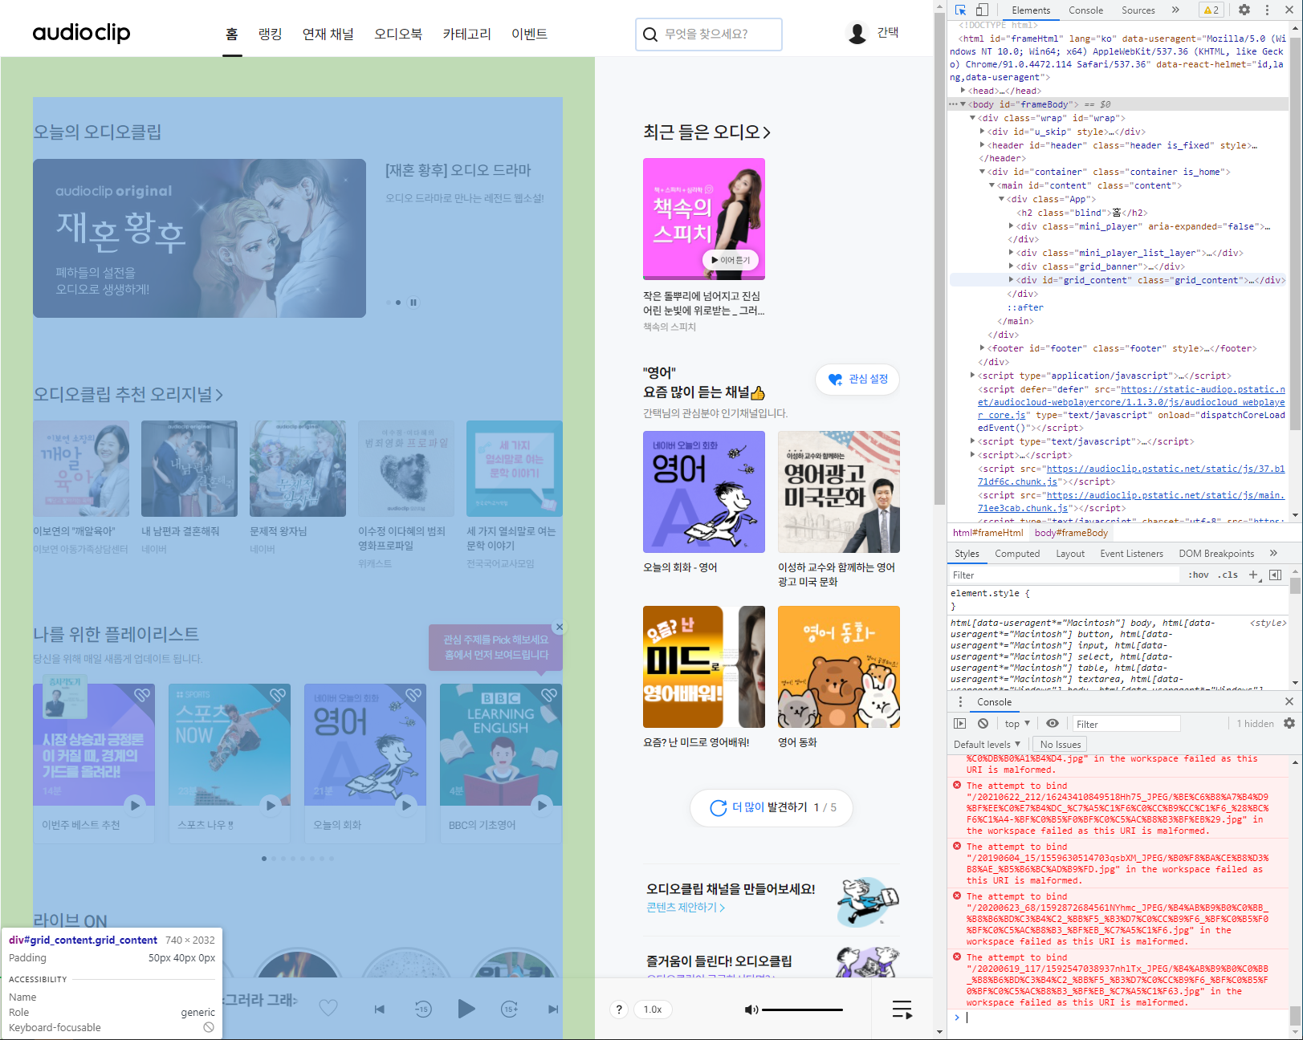Open 최근 들은 오디오 section arrow
The height and width of the screenshot is (1040, 1303).
point(767,132)
